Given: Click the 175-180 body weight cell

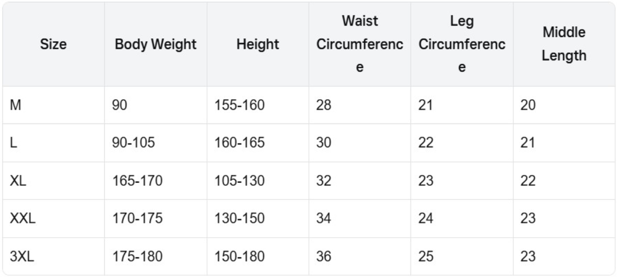Looking at the screenshot, I should tap(137, 256).
